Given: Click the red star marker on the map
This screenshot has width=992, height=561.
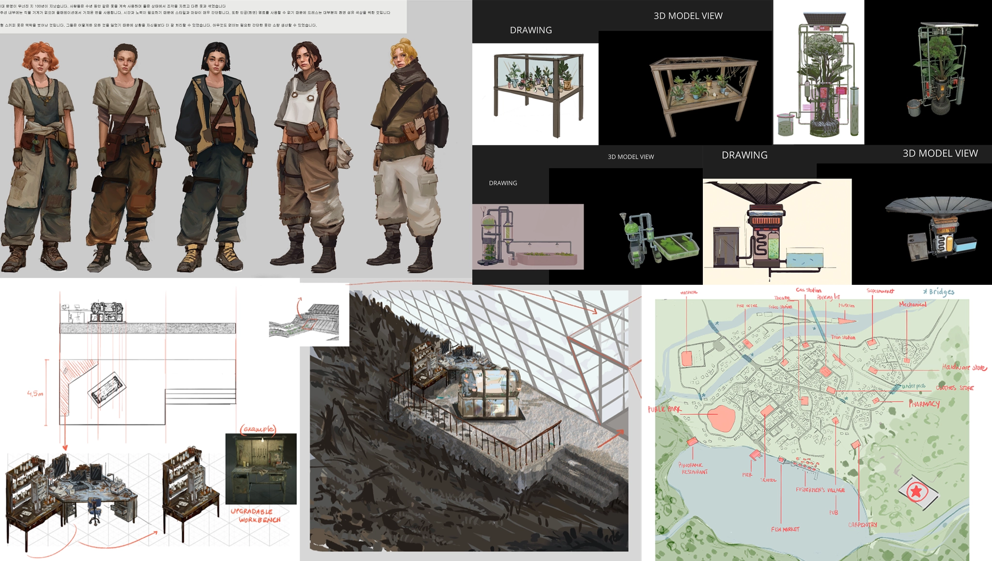Looking at the screenshot, I should [x=916, y=492].
